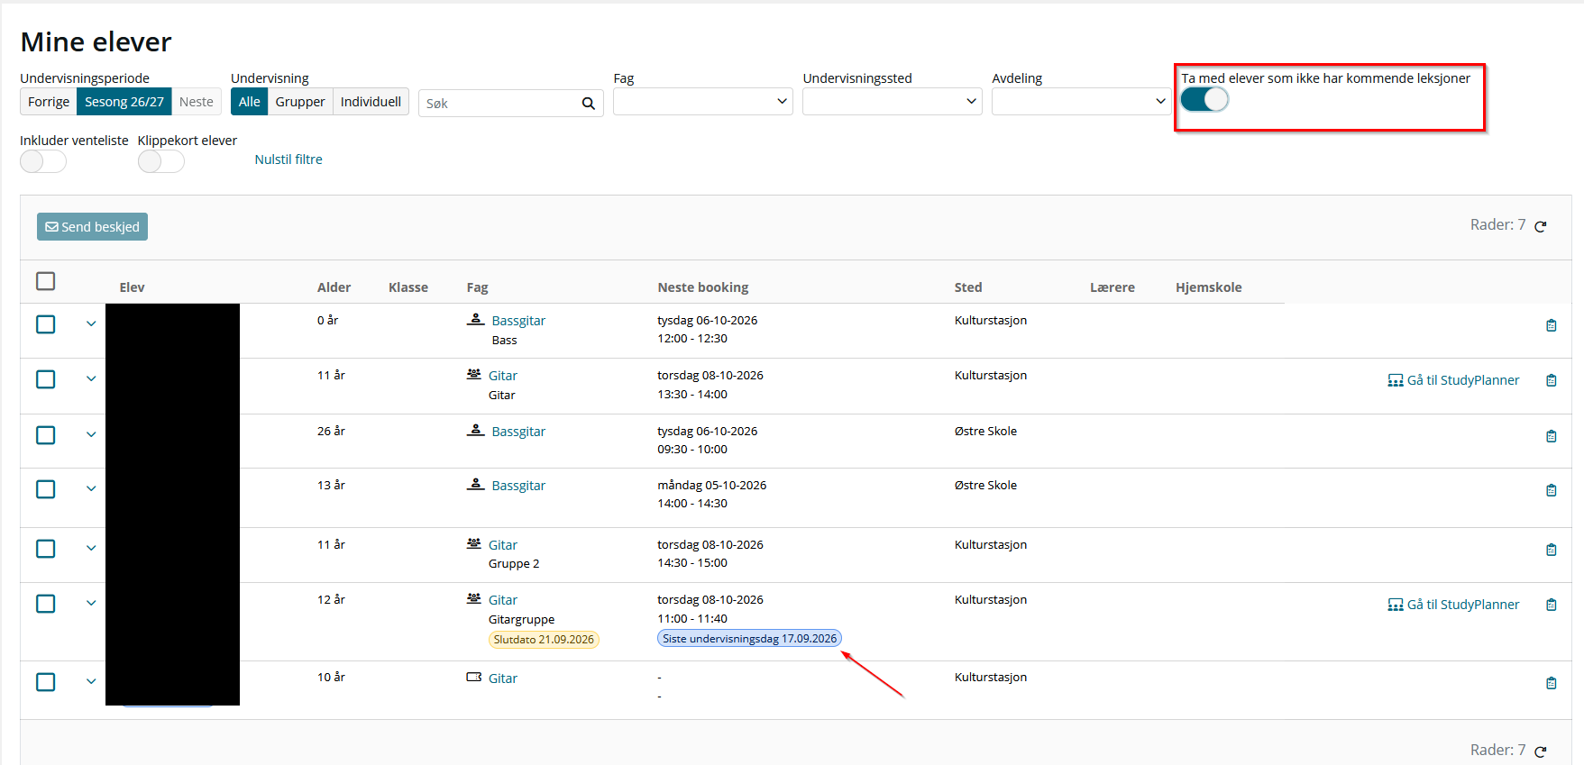Expand the first student row chevron
The width and height of the screenshot is (1584, 765).
click(91, 323)
